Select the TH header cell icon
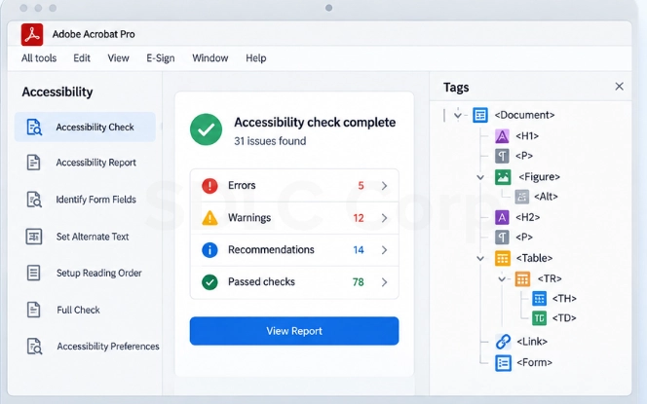The width and height of the screenshot is (647, 404). [x=539, y=299]
